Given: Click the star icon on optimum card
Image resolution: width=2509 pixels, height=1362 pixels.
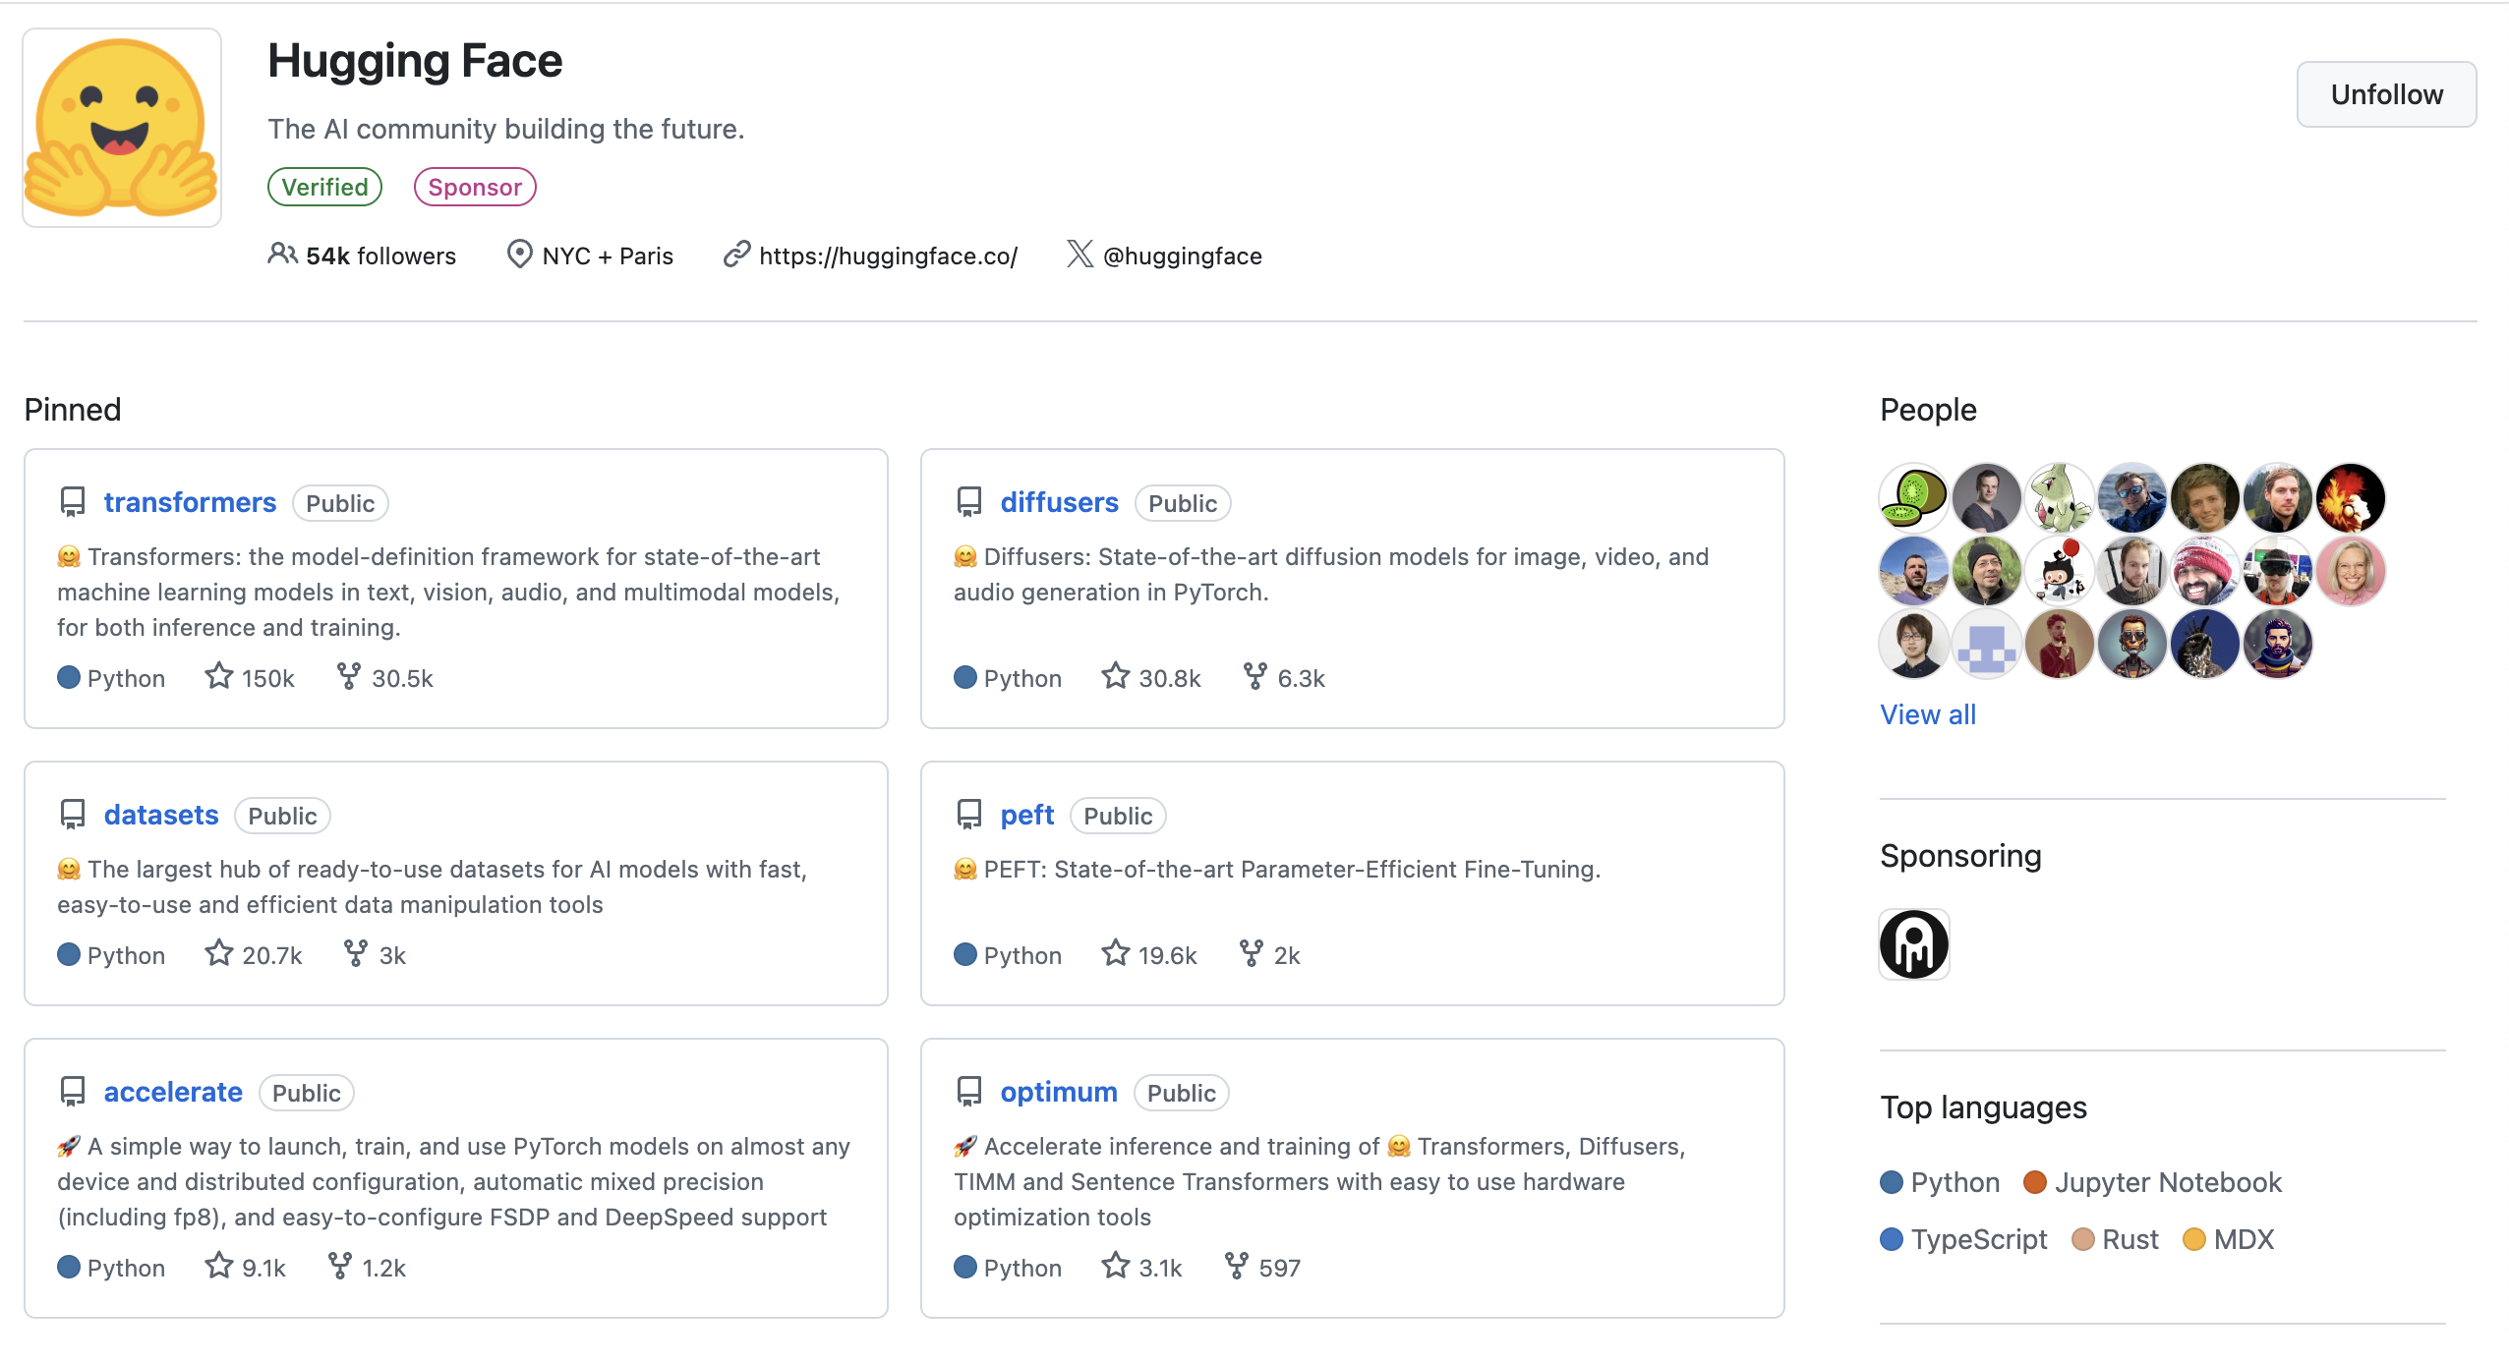Looking at the screenshot, I should [x=1115, y=1267].
